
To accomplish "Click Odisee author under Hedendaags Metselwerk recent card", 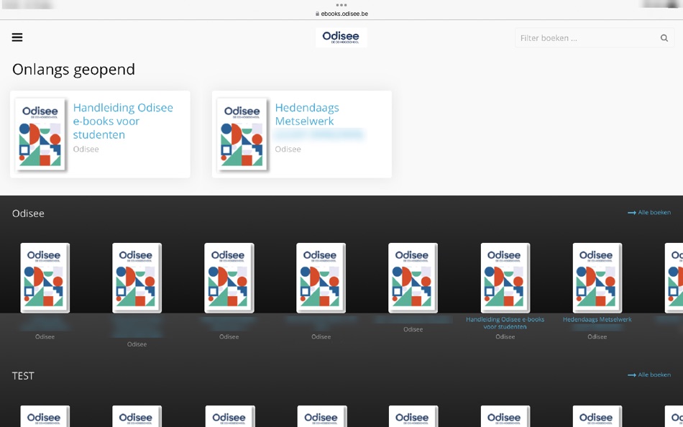I will (x=288, y=149).
